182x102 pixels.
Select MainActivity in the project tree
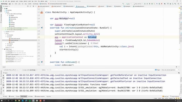pos(13,19)
